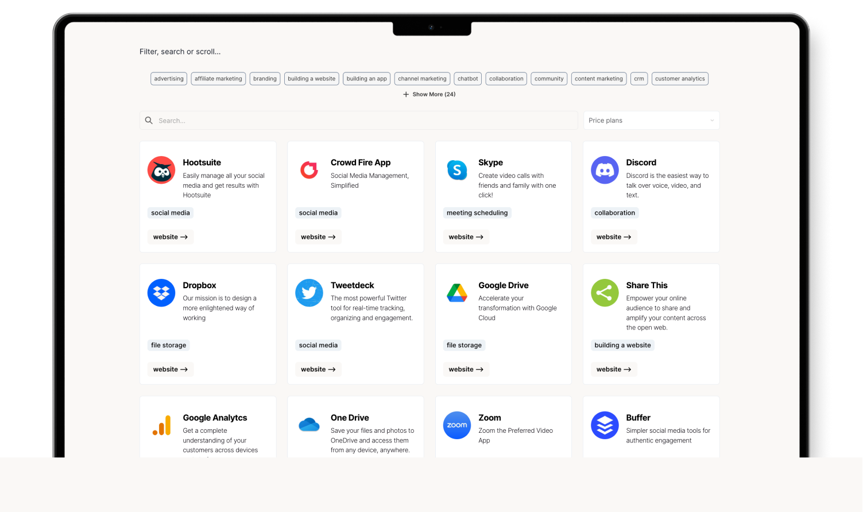
Task: Select the collaboration filter tag at top
Action: pyautogui.click(x=506, y=79)
